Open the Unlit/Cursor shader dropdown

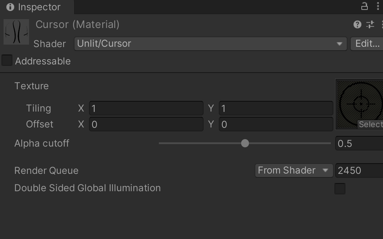pos(210,44)
